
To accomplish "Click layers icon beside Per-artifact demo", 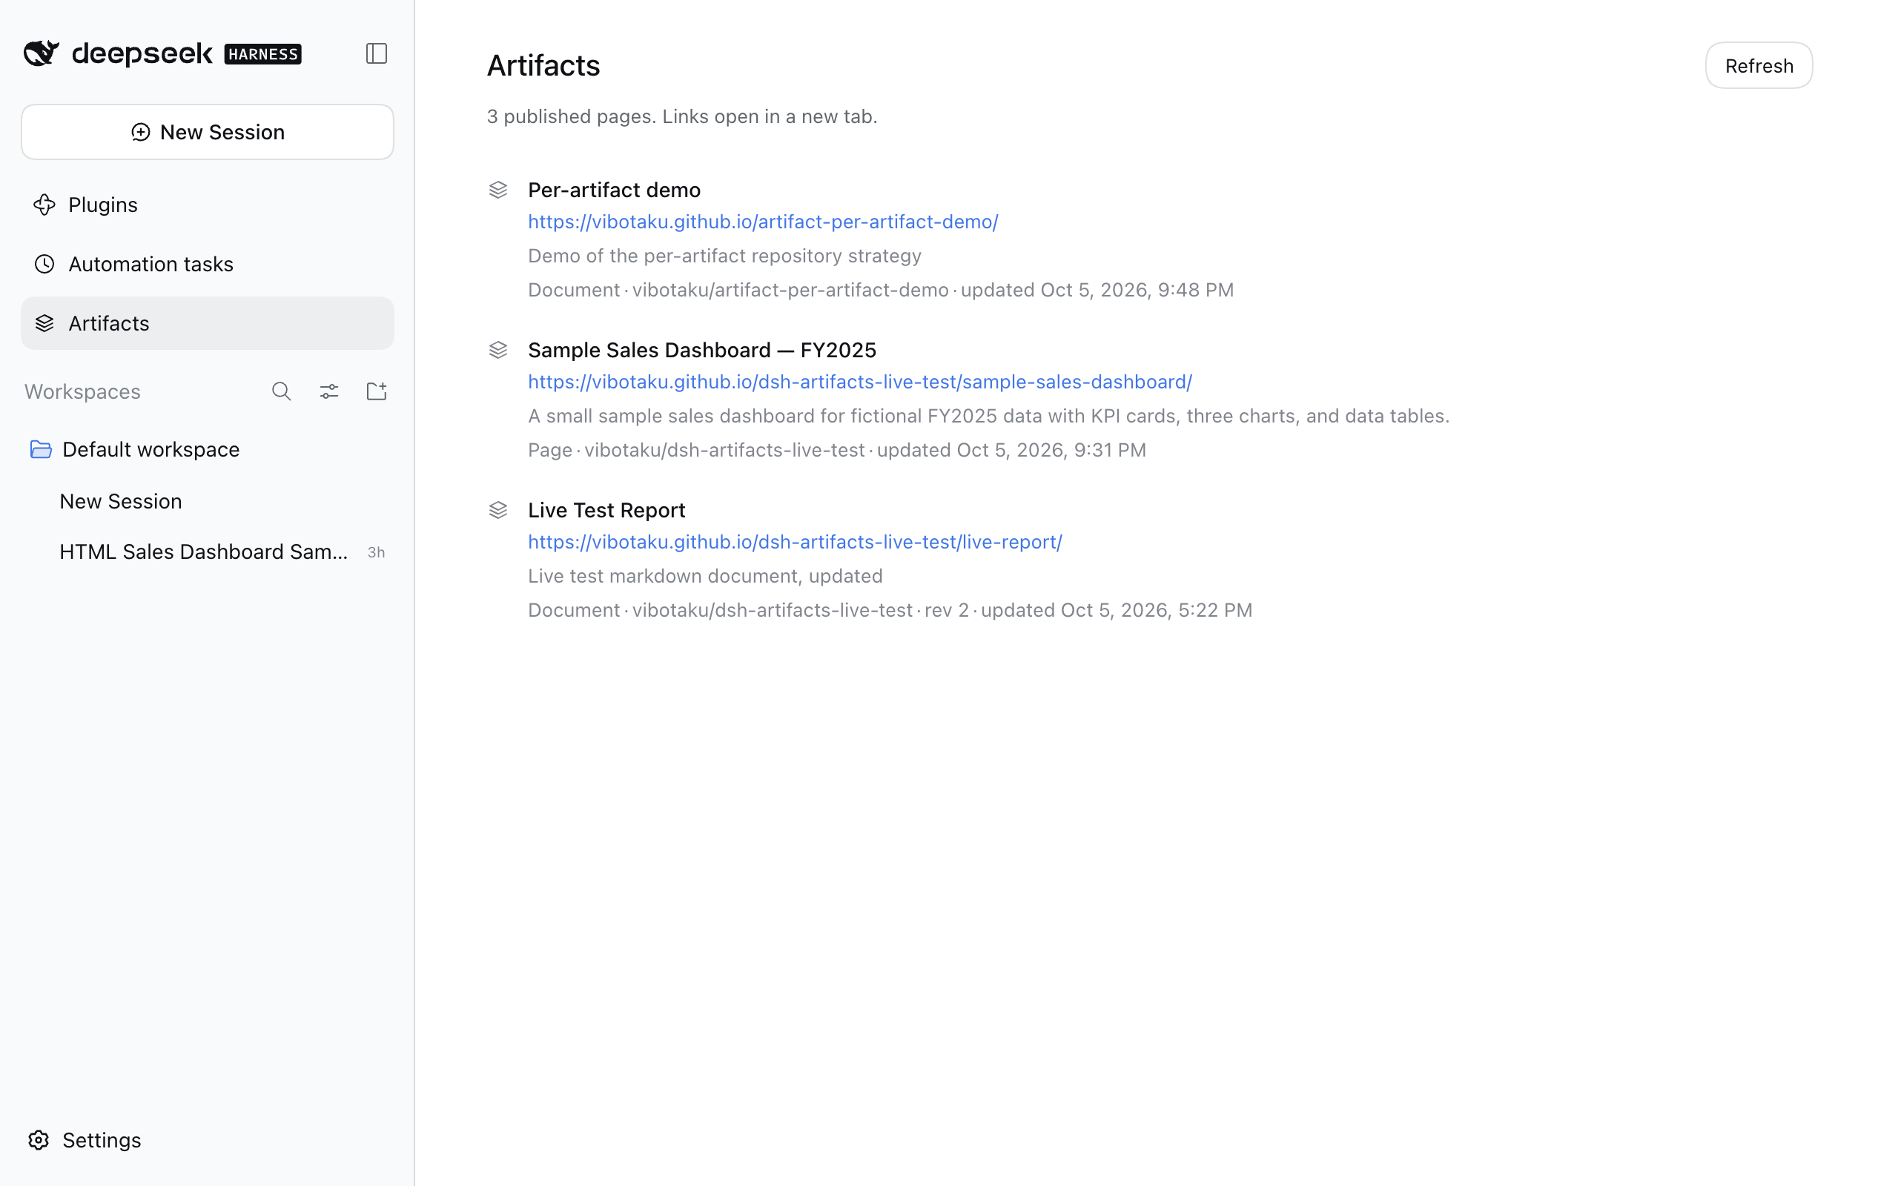I will [x=498, y=190].
